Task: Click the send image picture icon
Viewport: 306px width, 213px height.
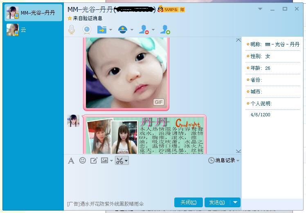Action: [x=104, y=160]
